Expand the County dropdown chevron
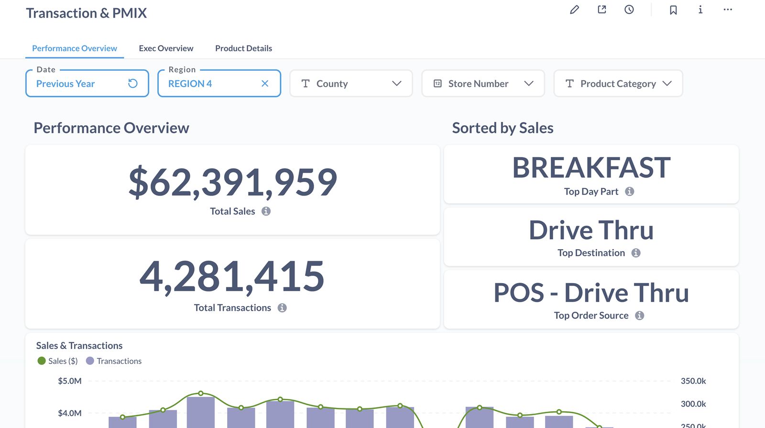765x428 pixels. coord(397,84)
